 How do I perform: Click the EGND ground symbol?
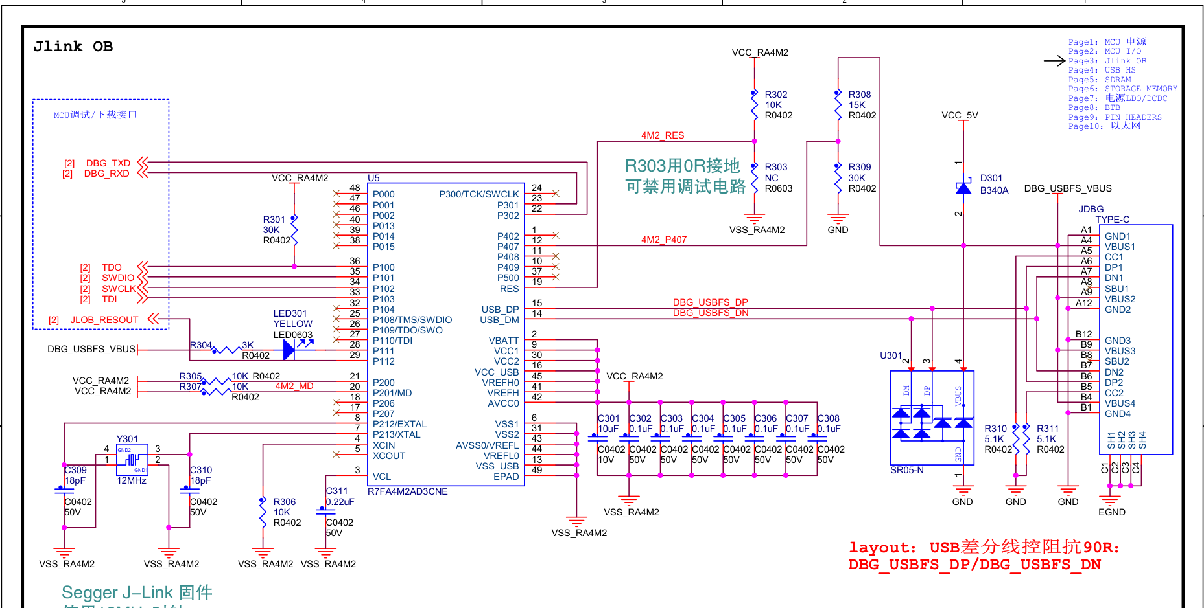[x=1110, y=500]
